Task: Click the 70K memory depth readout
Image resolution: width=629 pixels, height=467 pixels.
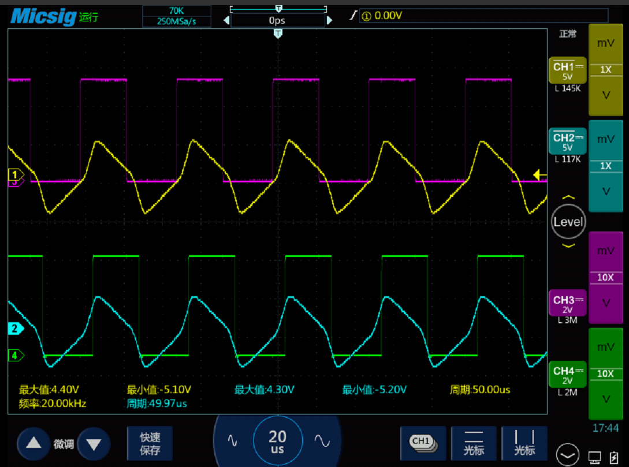Action: [x=177, y=11]
